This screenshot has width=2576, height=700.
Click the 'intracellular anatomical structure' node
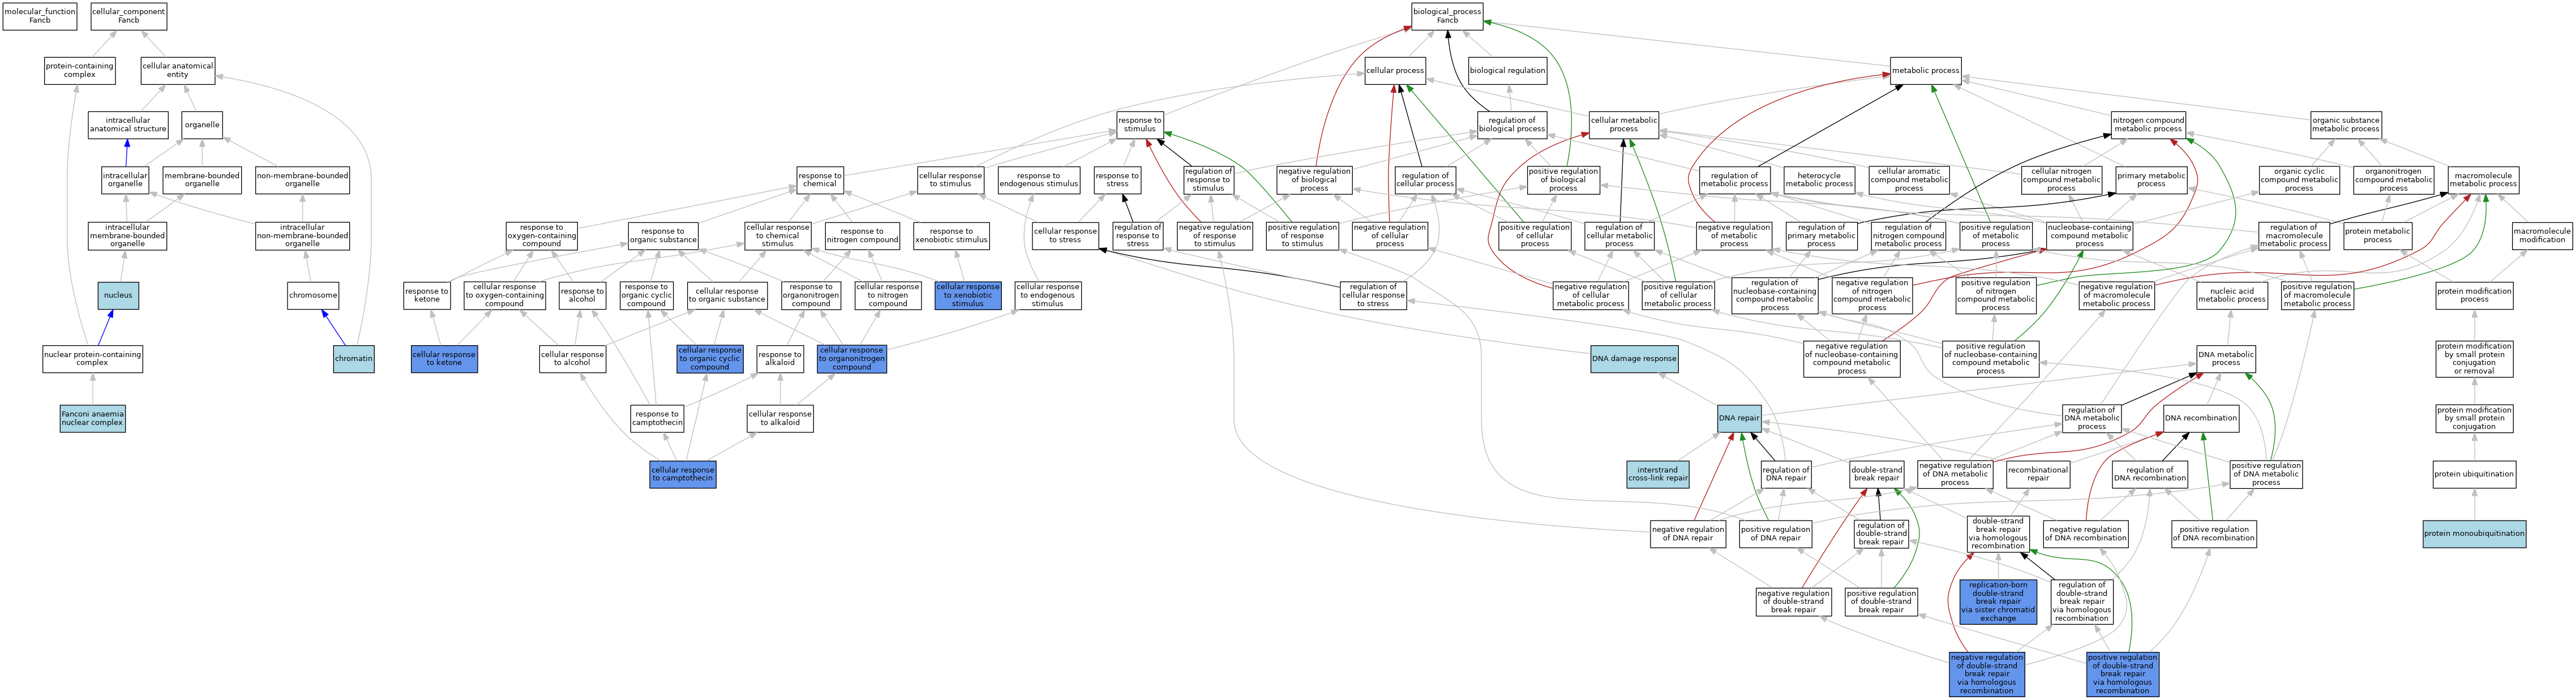coord(128,125)
